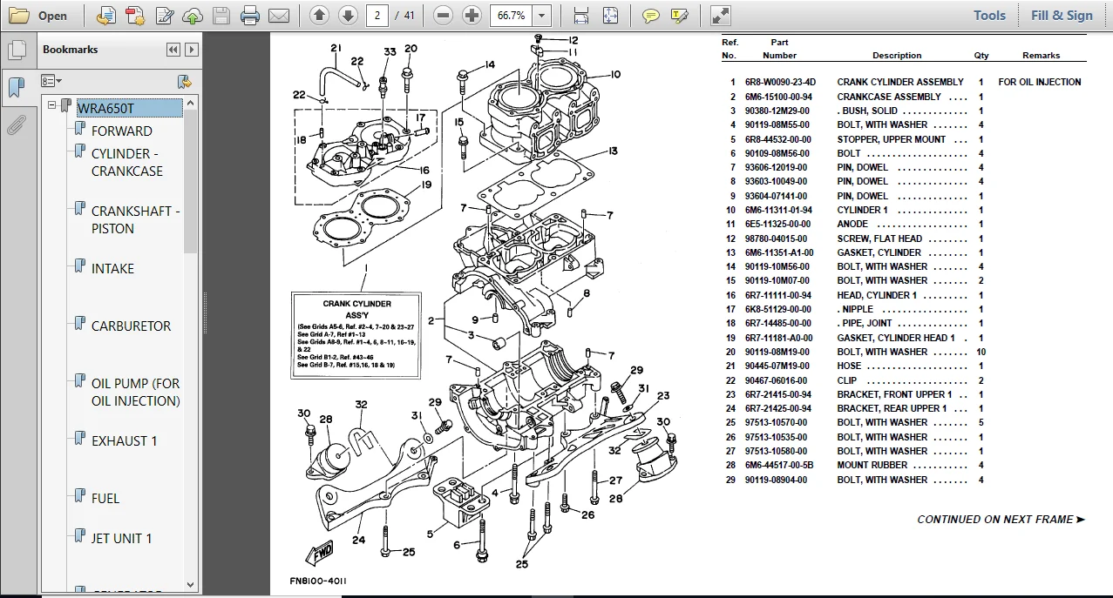The height and width of the screenshot is (598, 1113).
Task: Open the FUEL bookmark
Action: pyautogui.click(x=105, y=498)
